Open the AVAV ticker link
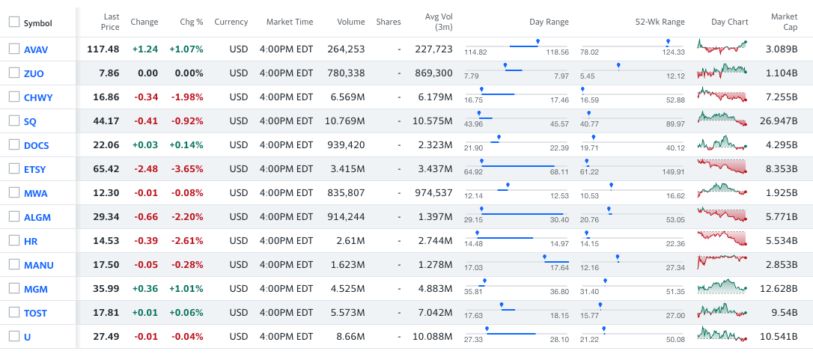The width and height of the screenshot is (813, 357). pyautogui.click(x=36, y=49)
